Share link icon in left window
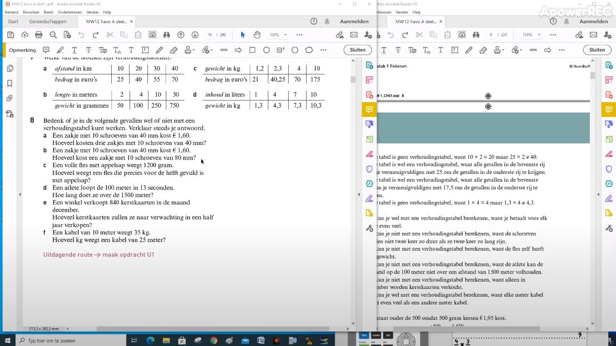The width and height of the screenshot is (616, 346). pyautogui.click(x=339, y=35)
